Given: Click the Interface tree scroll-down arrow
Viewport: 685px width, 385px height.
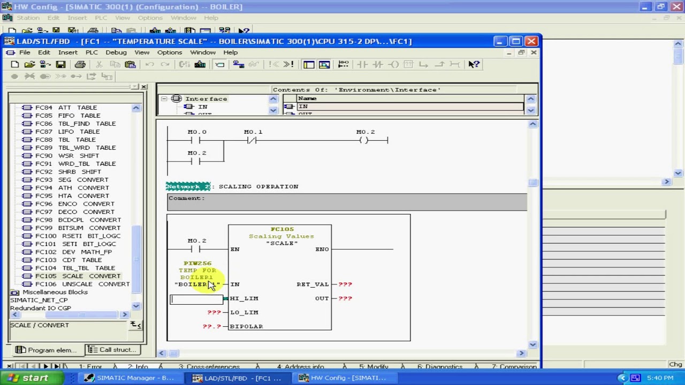Looking at the screenshot, I should [273, 110].
